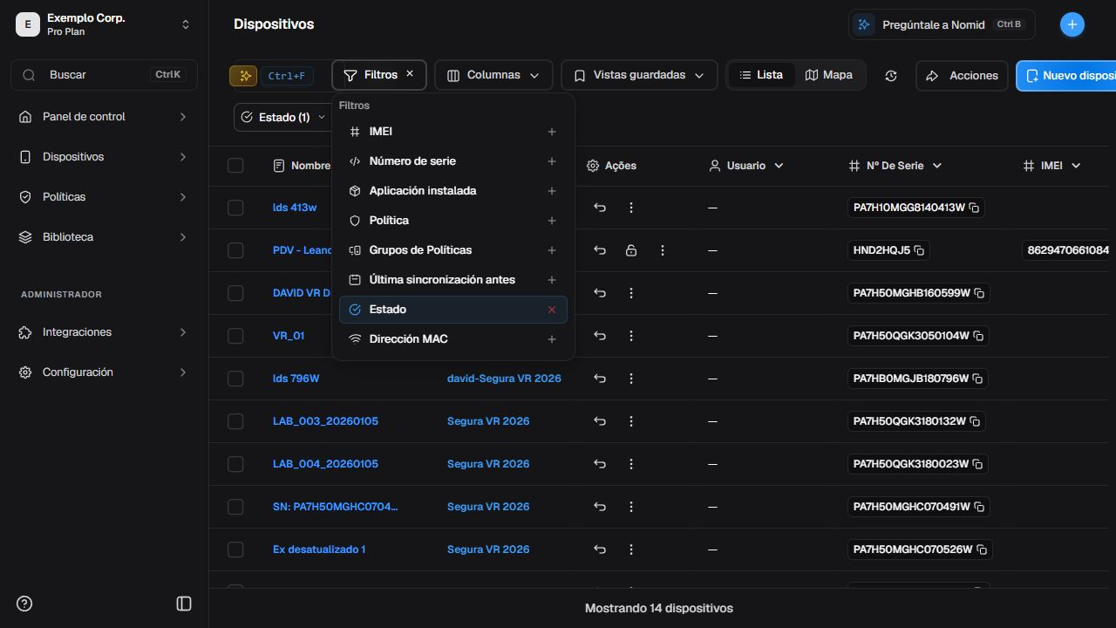Select Última sincronización antes filter
Image resolution: width=1116 pixels, height=628 pixels.
coord(453,280)
